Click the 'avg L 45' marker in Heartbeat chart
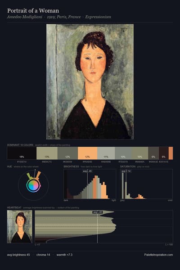Viewport: 180px width, 270px height. coord(98,212)
